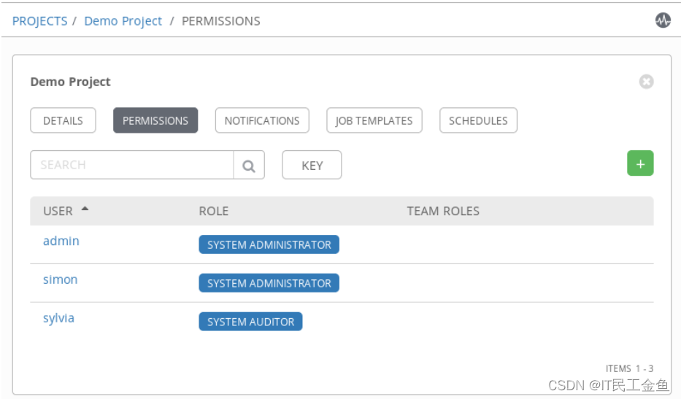Screen dimensions: 681x399
Task: Open the sylvia user link
Action: (58, 318)
